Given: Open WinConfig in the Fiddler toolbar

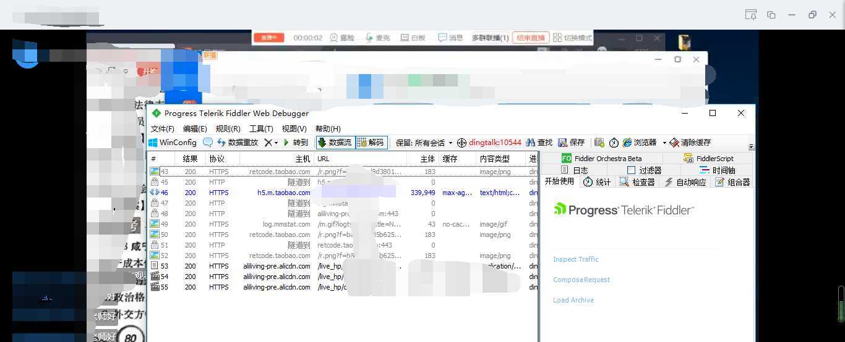Looking at the screenshot, I should [x=173, y=143].
